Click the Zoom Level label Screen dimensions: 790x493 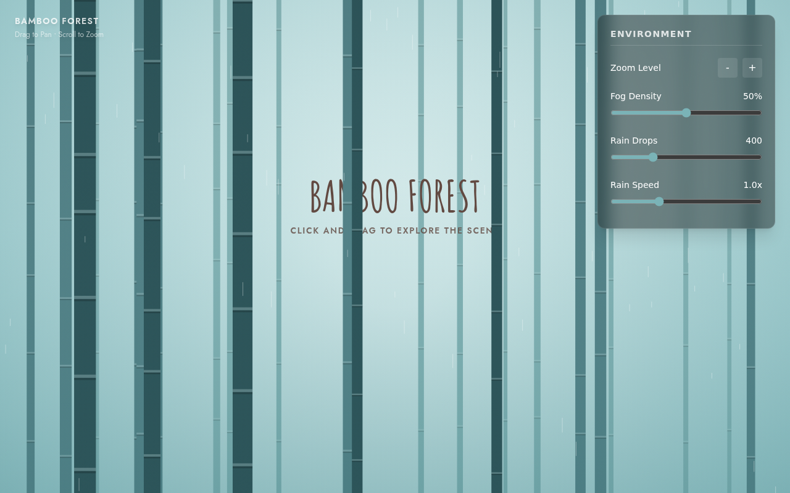(635, 68)
